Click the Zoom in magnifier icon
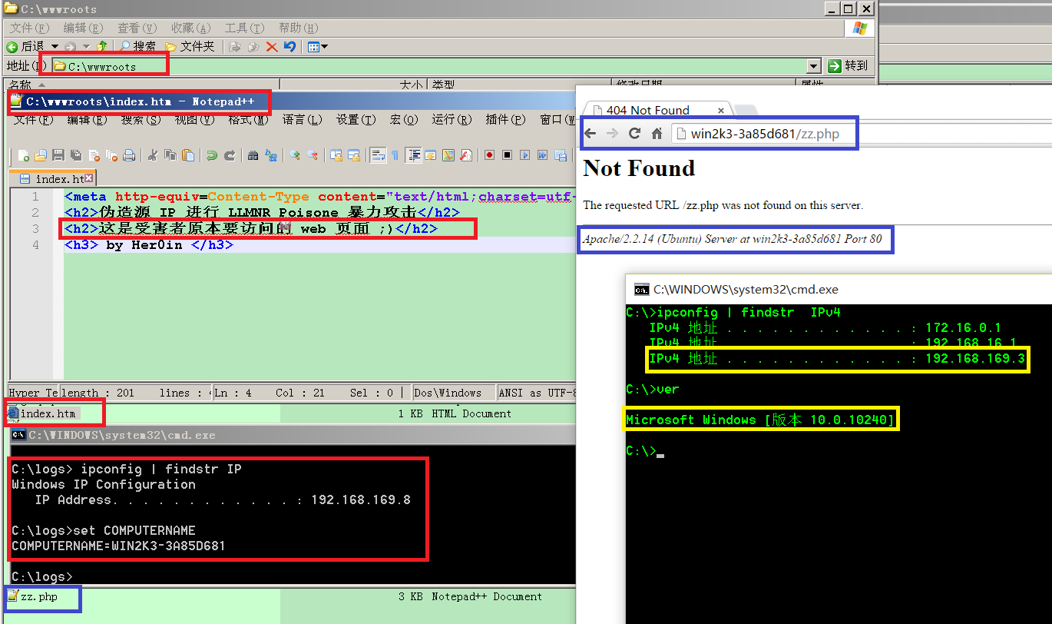Image resolution: width=1052 pixels, height=624 pixels. coord(295,155)
